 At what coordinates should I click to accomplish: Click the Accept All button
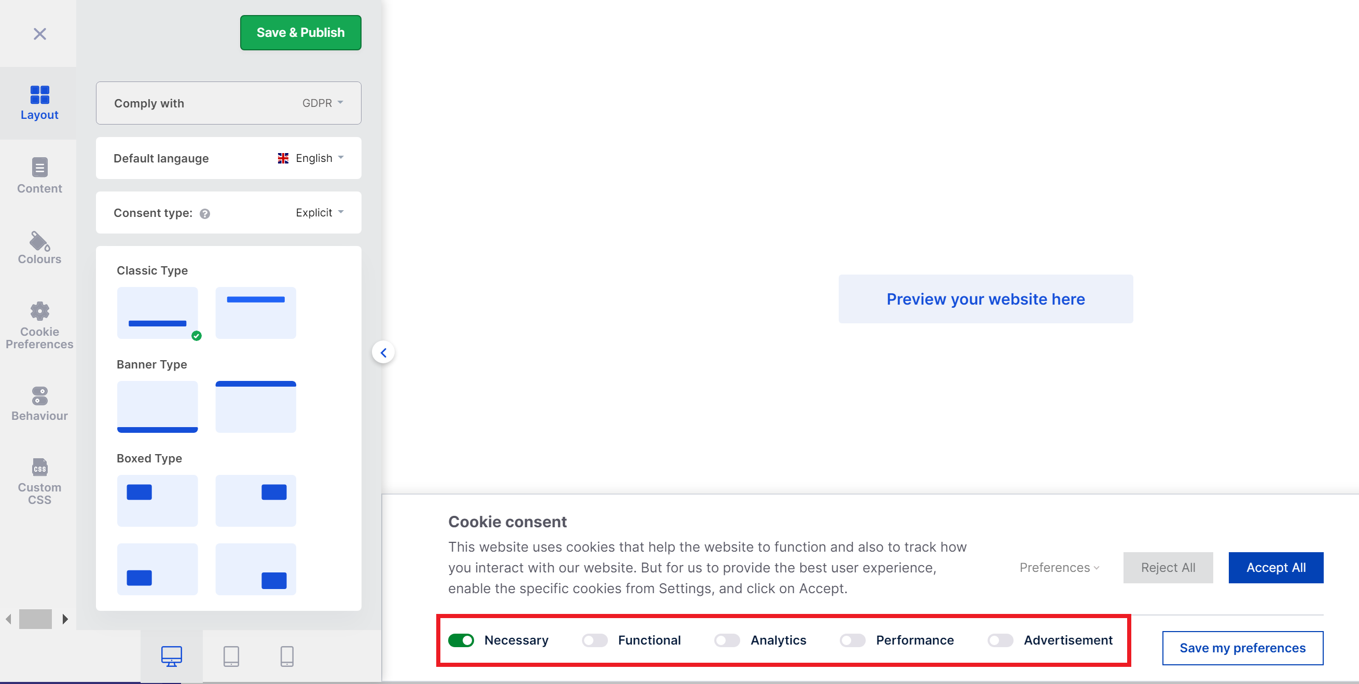1275,567
